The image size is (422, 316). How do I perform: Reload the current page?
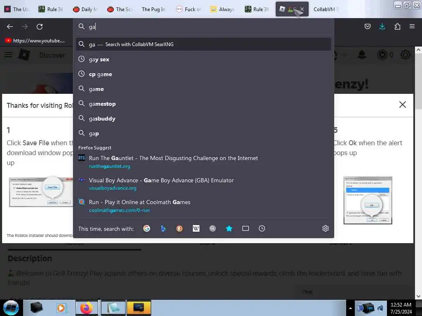tap(40, 27)
